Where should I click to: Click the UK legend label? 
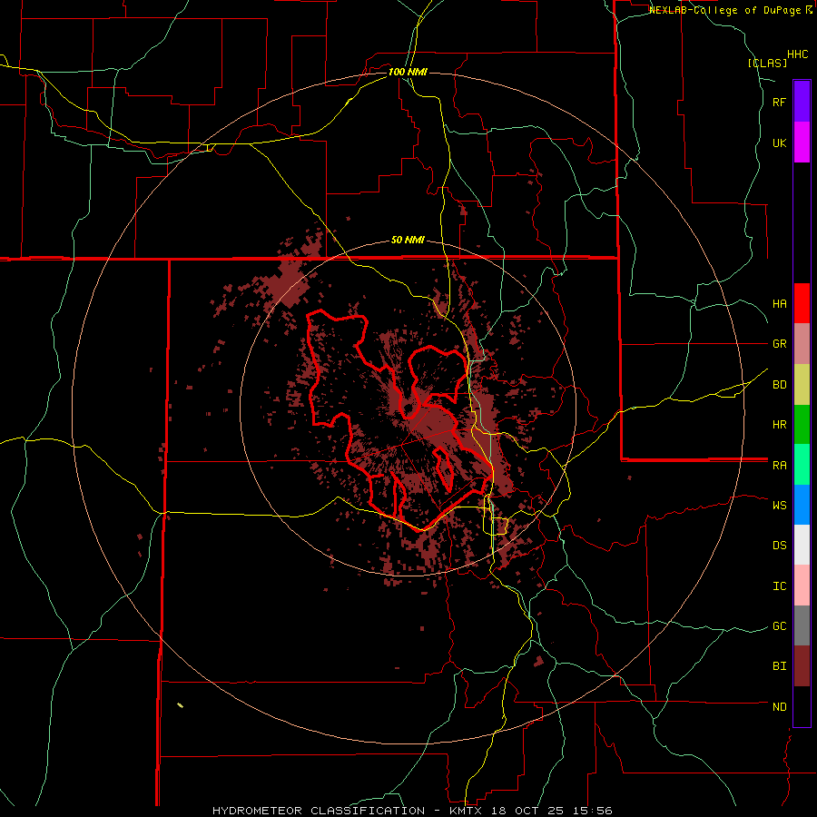tap(779, 143)
